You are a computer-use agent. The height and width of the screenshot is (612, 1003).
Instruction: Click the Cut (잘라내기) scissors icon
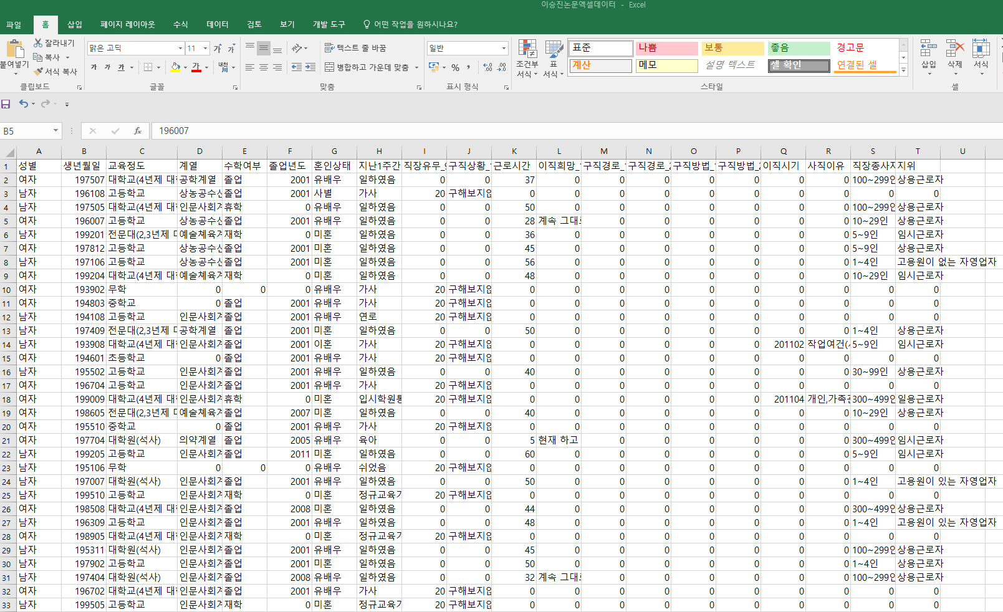click(38, 43)
